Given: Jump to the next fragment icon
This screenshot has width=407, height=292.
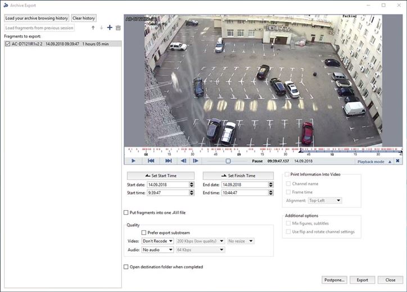Looking at the screenshot, I should coord(168,161).
